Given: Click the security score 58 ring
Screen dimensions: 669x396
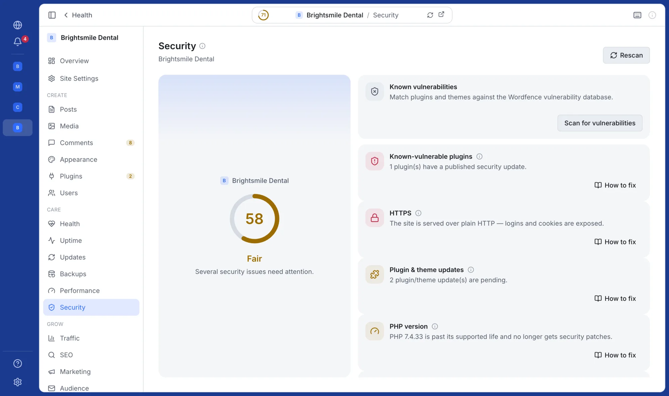Looking at the screenshot, I should [255, 219].
